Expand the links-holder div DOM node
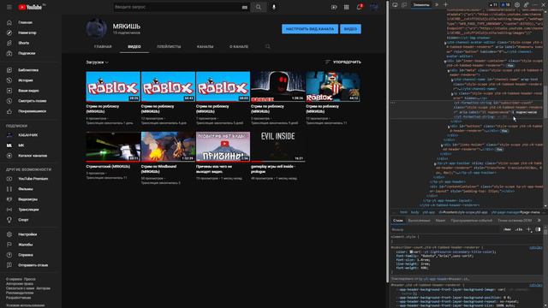Screen dimensions: 548x308 click(442, 145)
